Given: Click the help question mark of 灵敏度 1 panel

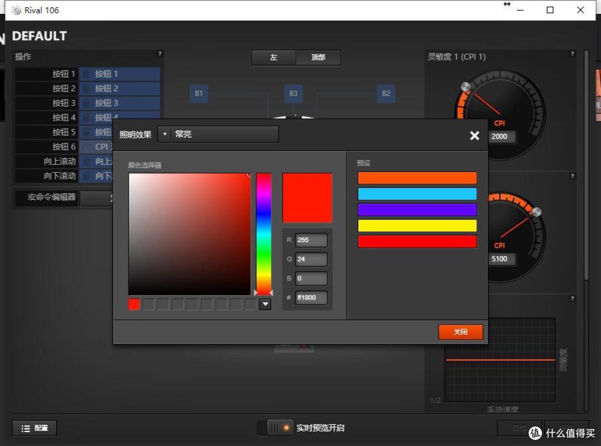Looking at the screenshot, I should point(572,53).
